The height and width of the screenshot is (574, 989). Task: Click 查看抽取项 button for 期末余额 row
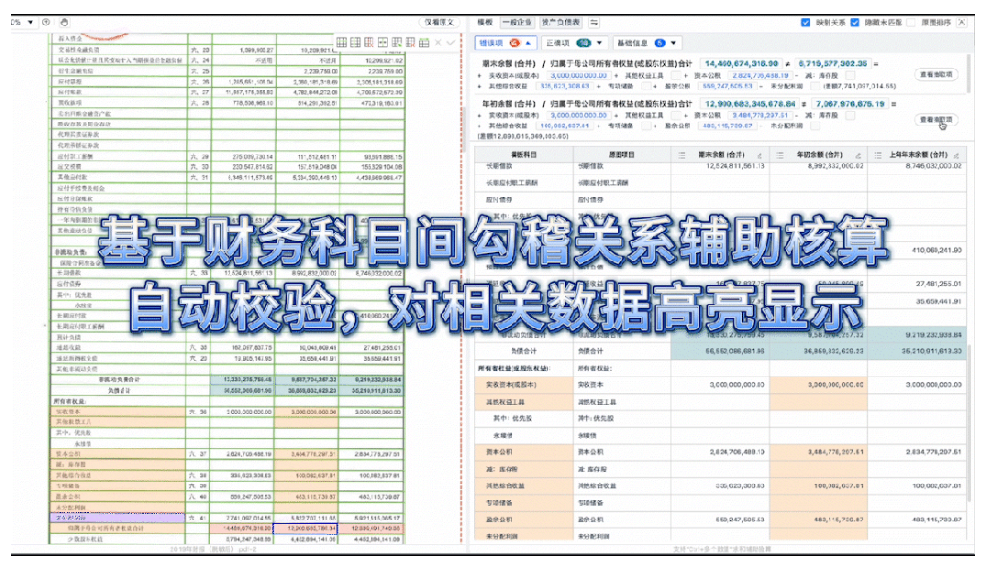pos(936,74)
